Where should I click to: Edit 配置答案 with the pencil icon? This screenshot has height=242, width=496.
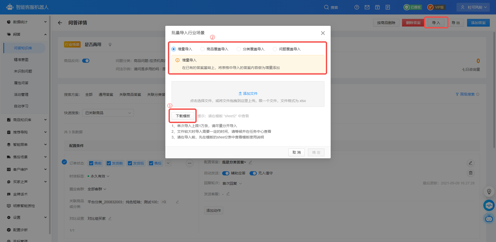click(250, 162)
